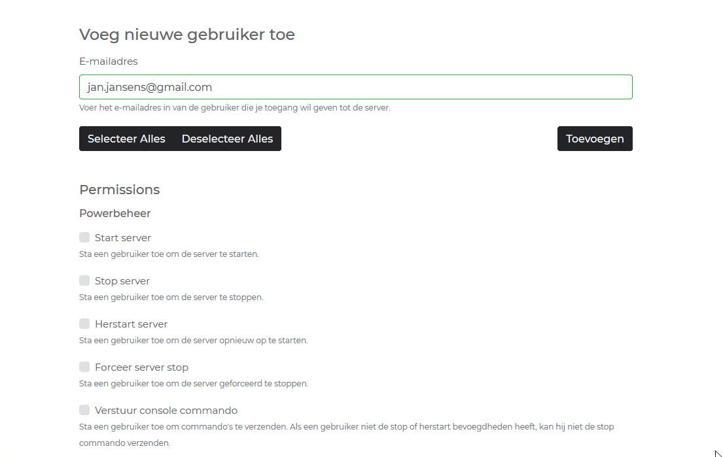Viewport: 723px width, 457px height.
Task: Click the E-mailadres label
Action: [x=109, y=61]
